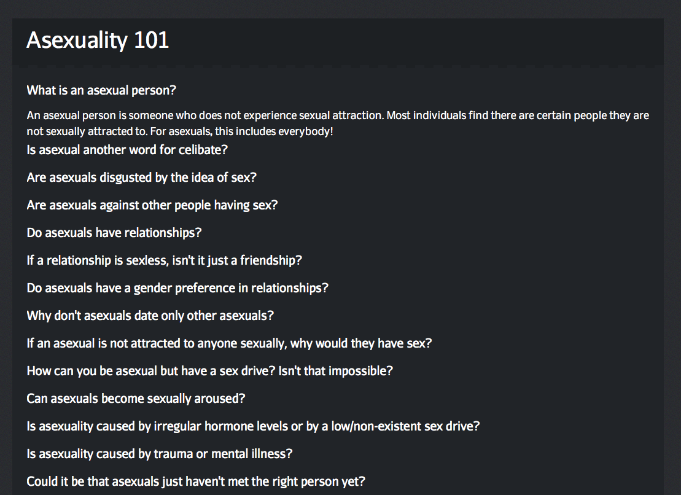Expand 'Are asexuals disgusted by the idea of sex?'
The height and width of the screenshot is (495, 681).
pyautogui.click(x=141, y=177)
